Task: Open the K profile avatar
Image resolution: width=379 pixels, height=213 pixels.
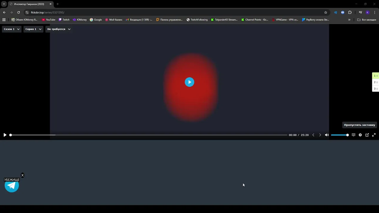Action: pos(367,12)
